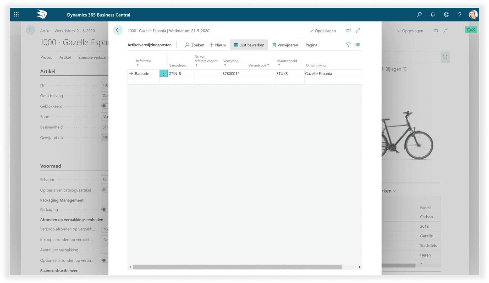Open dialog in a new window
This screenshot has height=283, width=489.
[349, 31]
